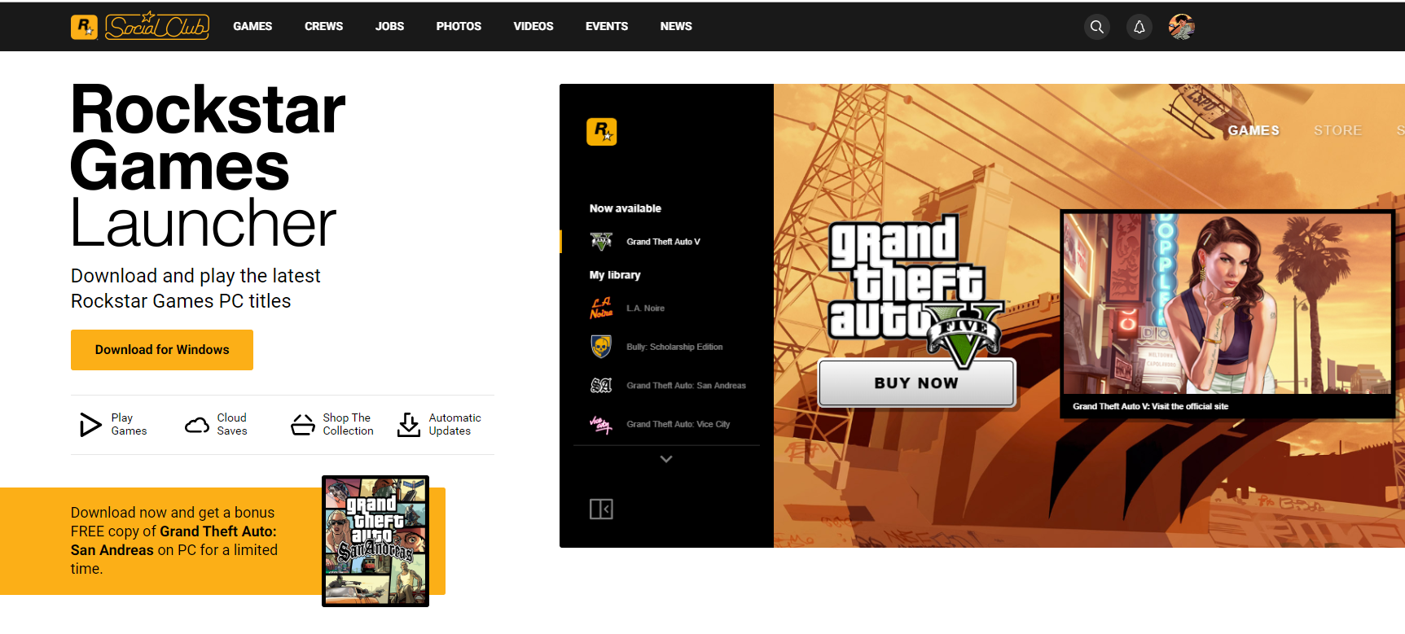The image size is (1405, 634).
Task: Click the Cloud Saves cloud icon
Action: [197, 425]
